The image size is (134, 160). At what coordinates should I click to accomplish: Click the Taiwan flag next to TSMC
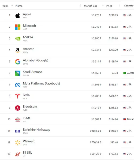[125, 119]
